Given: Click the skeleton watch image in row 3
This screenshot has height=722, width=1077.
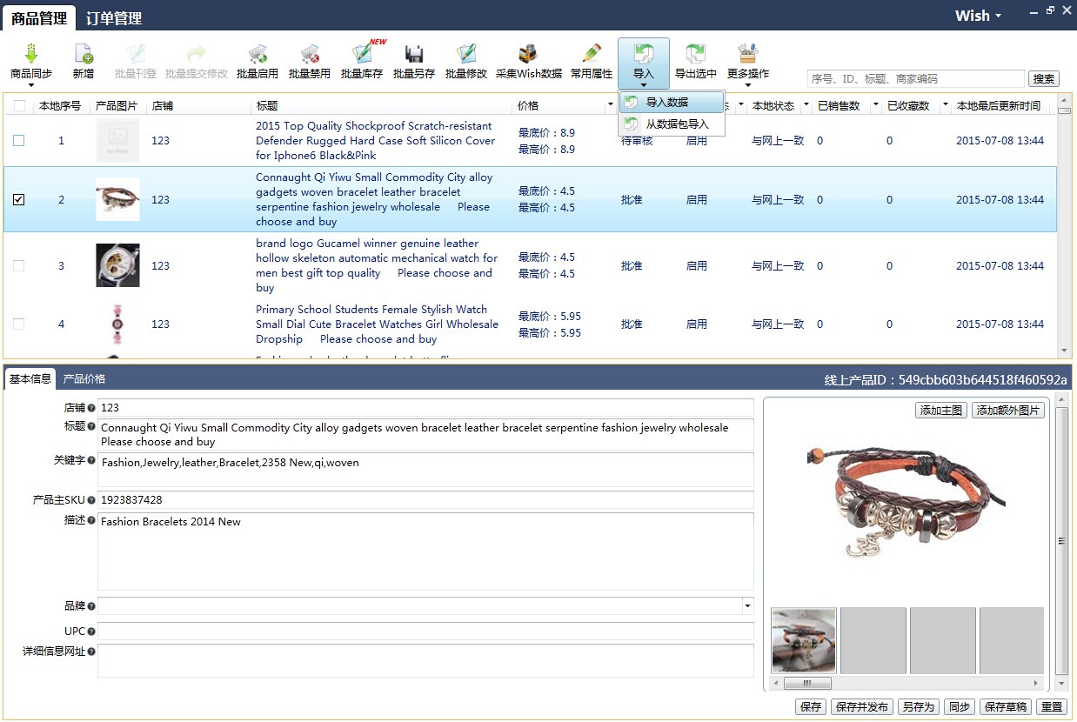Looking at the screenshot, I should [117, 265].
